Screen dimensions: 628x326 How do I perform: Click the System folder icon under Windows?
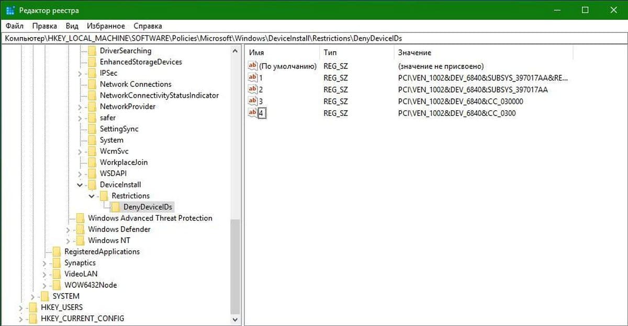[92, 140]
